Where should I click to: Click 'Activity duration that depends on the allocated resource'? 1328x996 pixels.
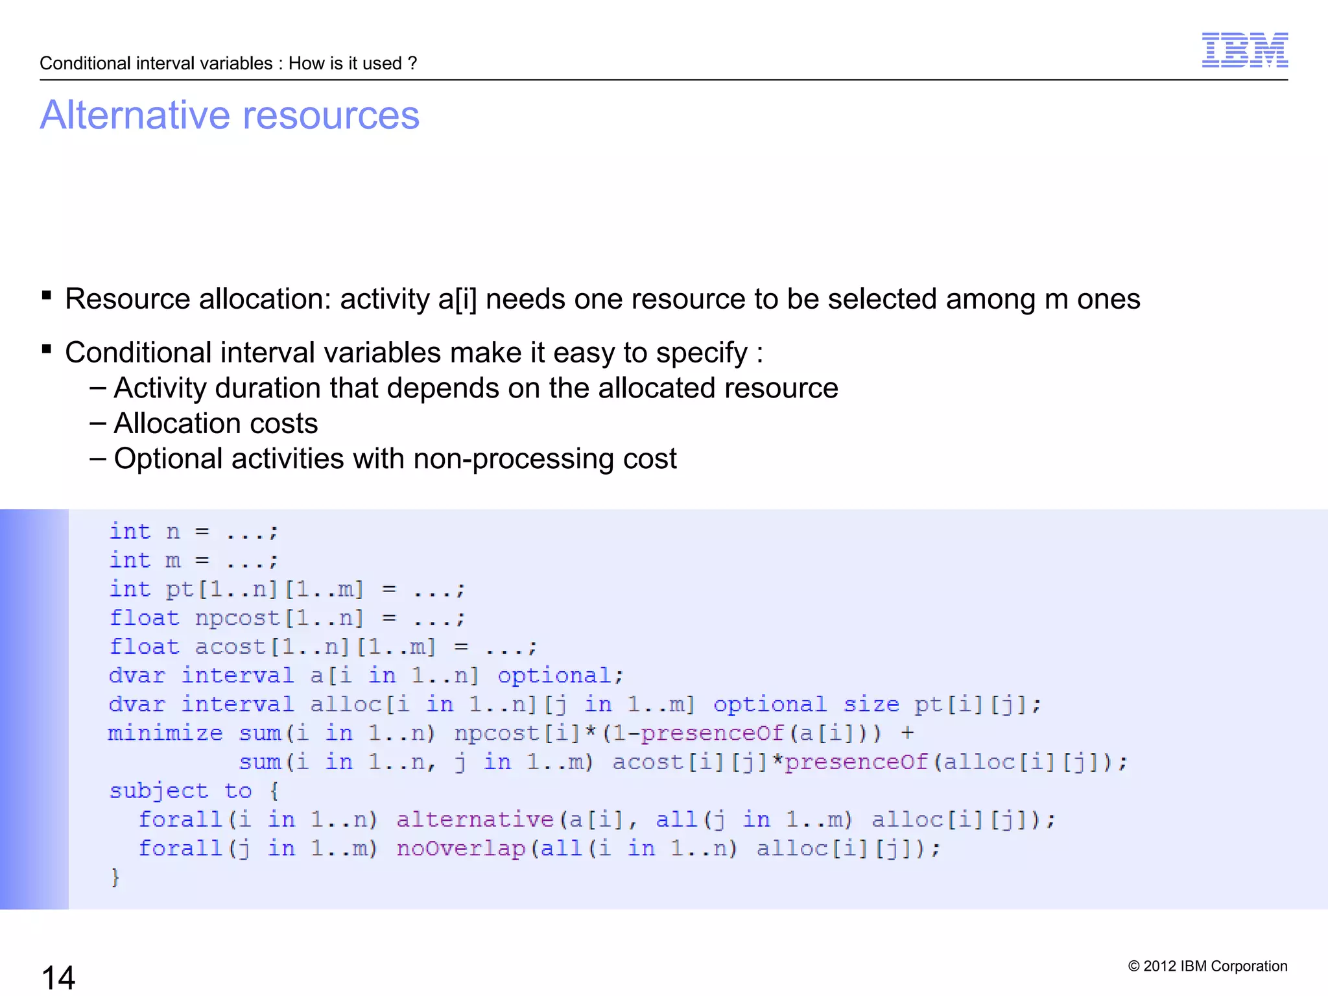click(476, 388)
